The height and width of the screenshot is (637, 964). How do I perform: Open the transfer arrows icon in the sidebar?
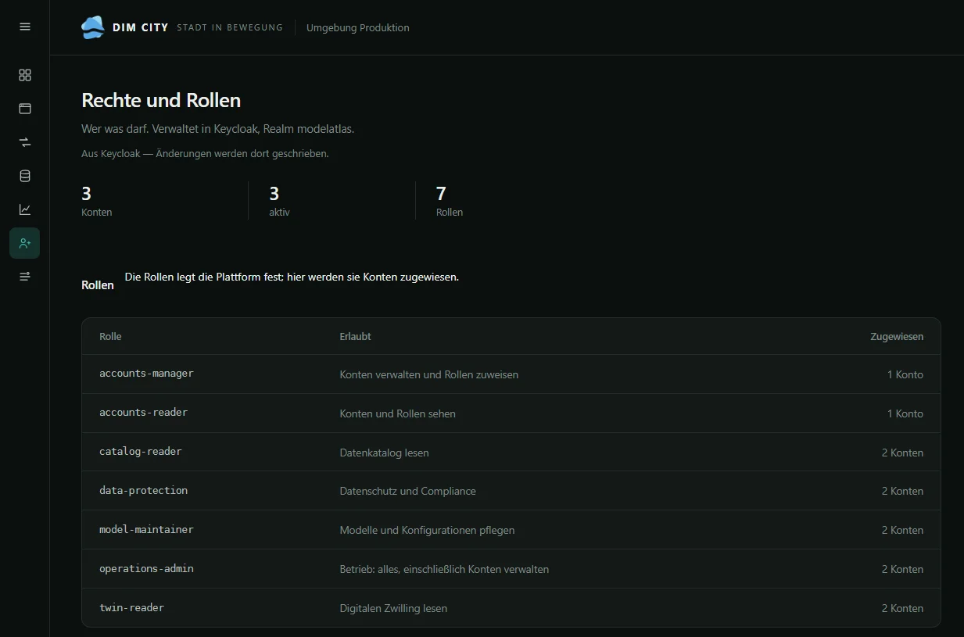point(25,142)
